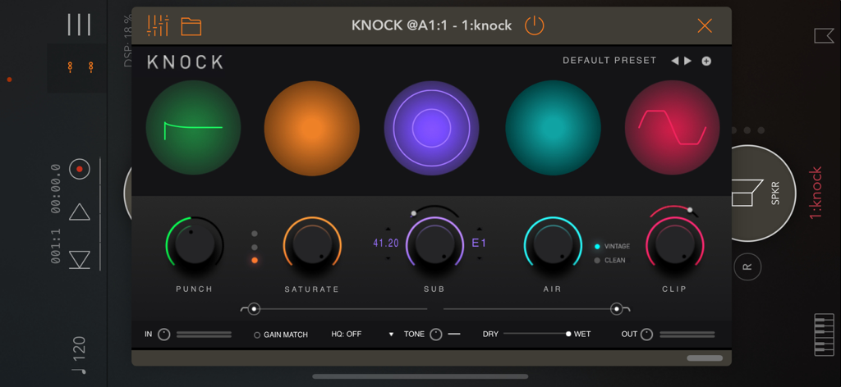Click the scrollbar handle below the plugin
The image size is (841, 387).
pos(705,358)
